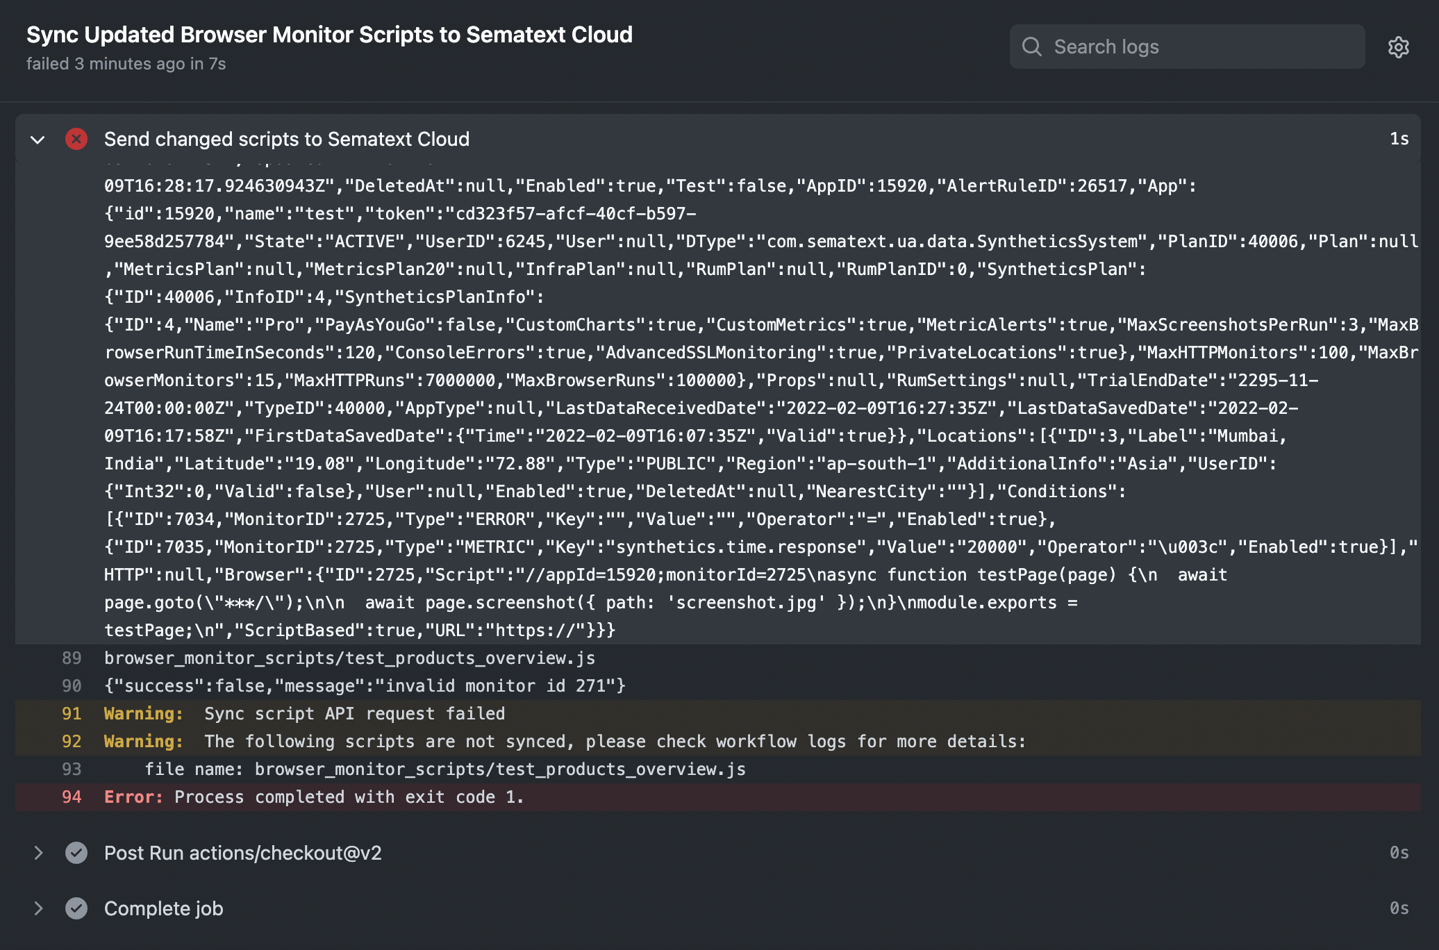
Task: Click the Post Run checkout success checkmark
Action: point(76,853)
